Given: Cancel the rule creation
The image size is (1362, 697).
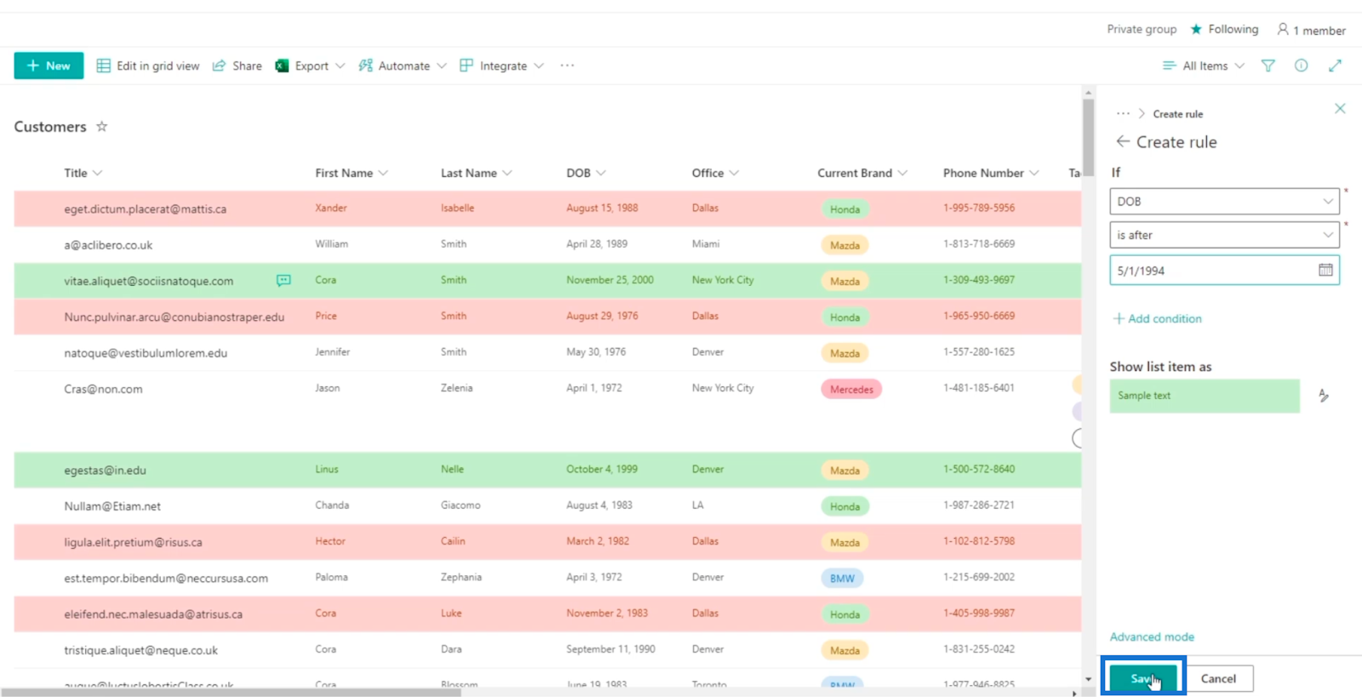Looking at the screenshot, I should point(1218,678).
